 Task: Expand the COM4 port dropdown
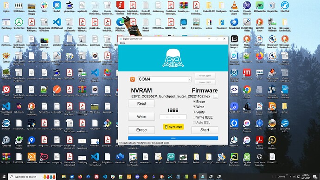pyautogui.click(x=190, y=79)
